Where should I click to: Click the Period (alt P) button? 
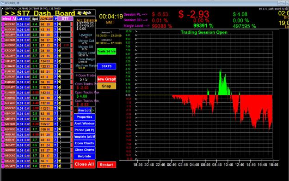click(x=85, y=130)
